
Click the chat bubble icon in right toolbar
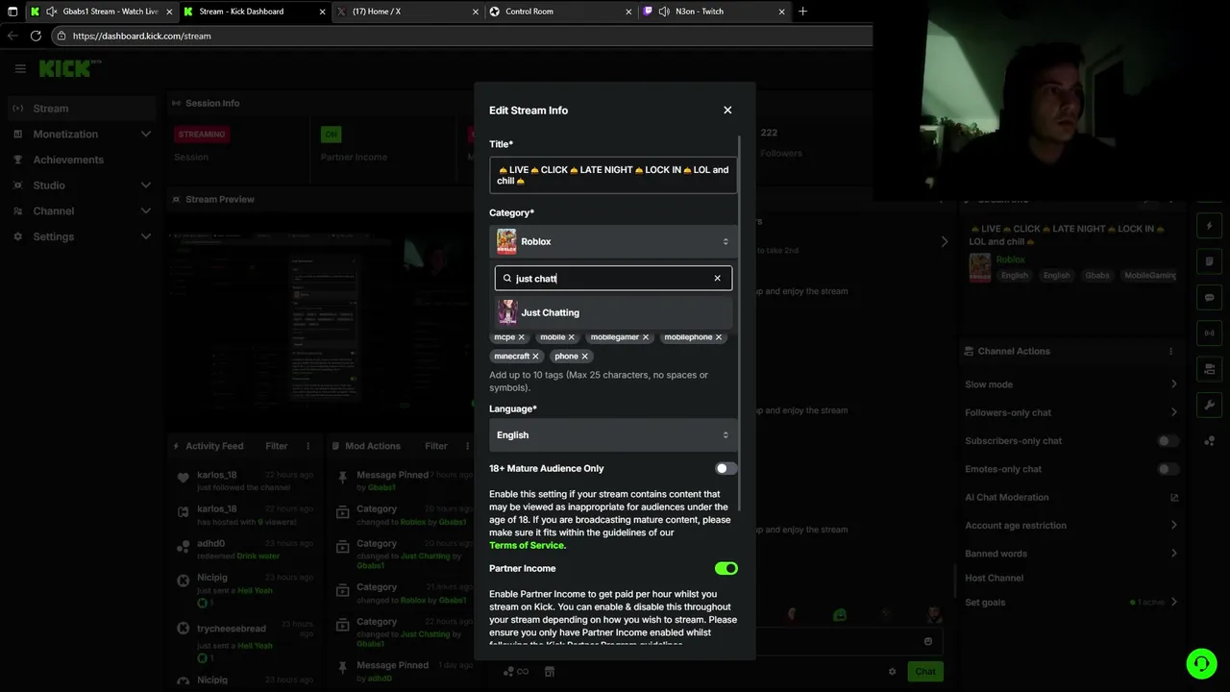tap(1210, 297)
